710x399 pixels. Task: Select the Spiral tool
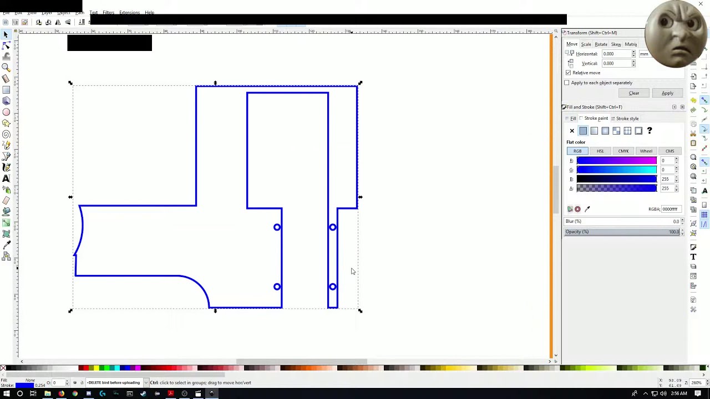[x=6, y=134]
